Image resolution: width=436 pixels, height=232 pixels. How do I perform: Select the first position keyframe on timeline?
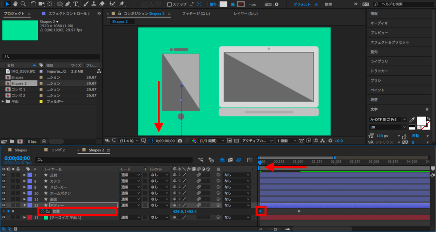pyautogui.click(x=260, y=211)
